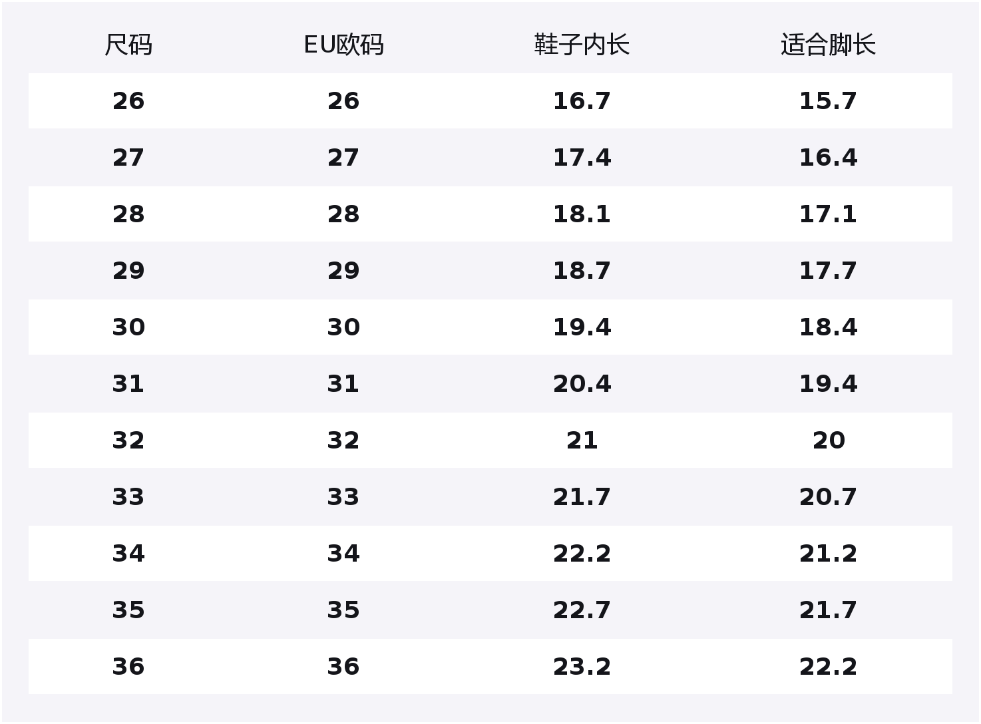Select the 鞋子内长 column header

[x=582, y=45]
